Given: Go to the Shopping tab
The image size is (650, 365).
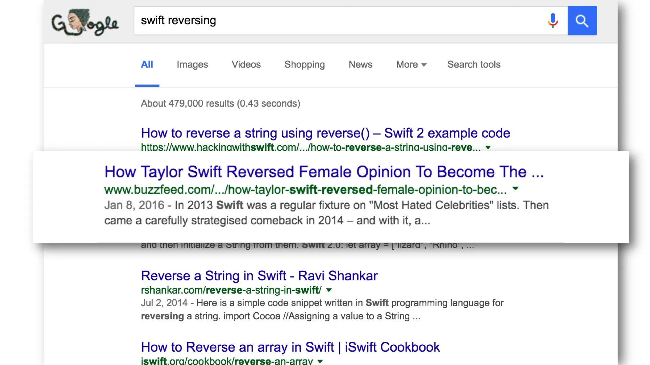Looking at the screenshot, I should click(304, 65).
